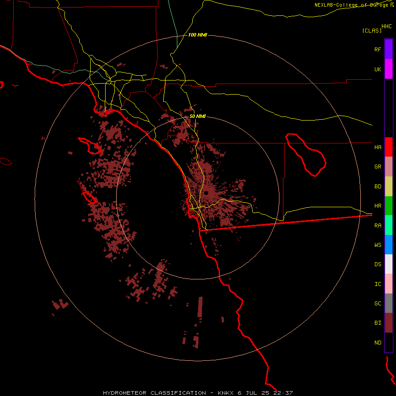Viewport: 396px width, 396px height.
Task: Click the HR legend label
Action: click(x=378, y=206)
